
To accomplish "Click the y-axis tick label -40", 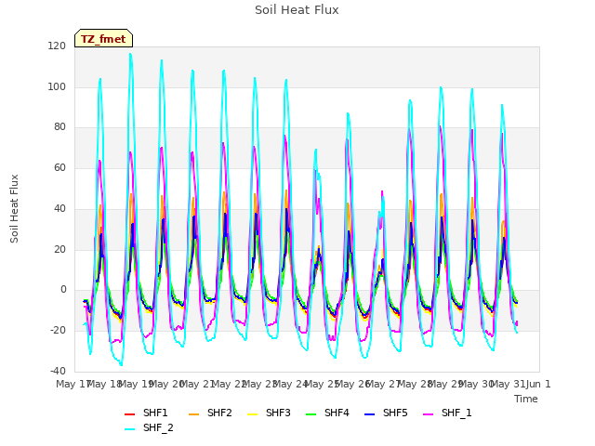I will pyautogui.click(x=58, y=371).
